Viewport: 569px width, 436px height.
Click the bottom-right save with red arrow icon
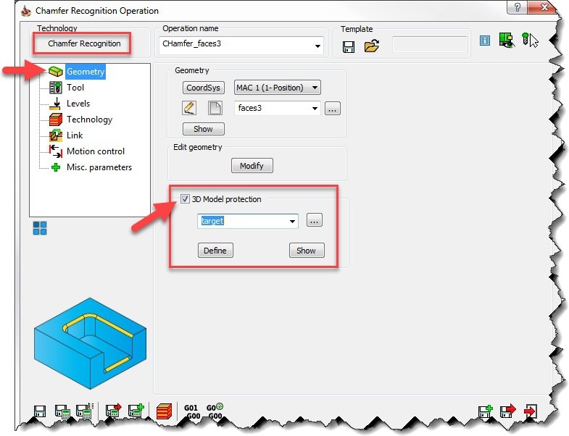point(507,411)
